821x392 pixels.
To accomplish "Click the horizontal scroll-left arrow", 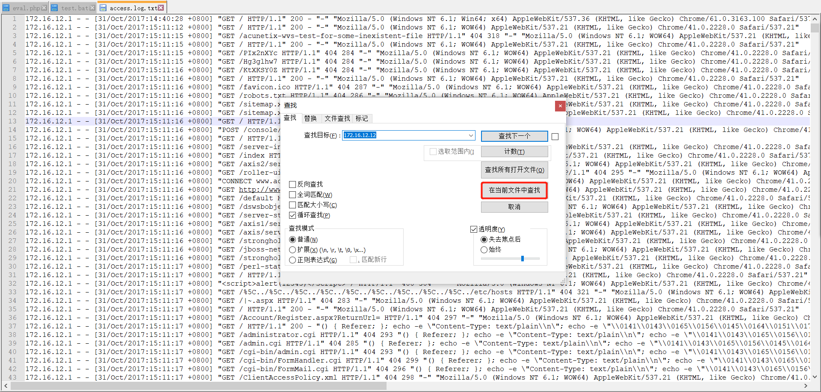I will 5,386.
